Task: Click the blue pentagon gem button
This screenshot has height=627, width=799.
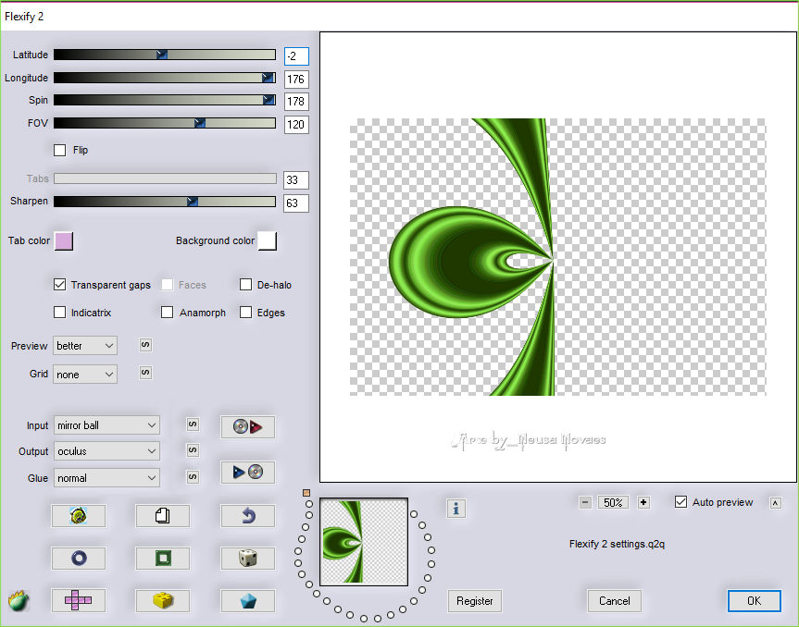Action: [x=247, y=600]
